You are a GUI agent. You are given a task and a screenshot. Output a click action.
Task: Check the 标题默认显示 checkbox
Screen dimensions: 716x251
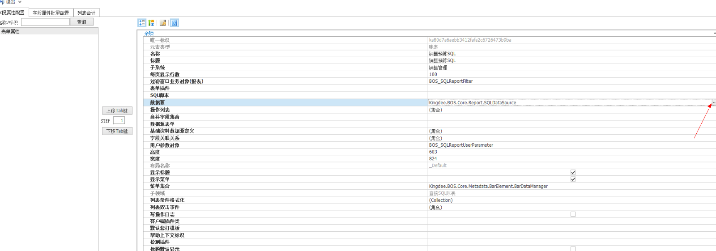pyautogui.click(x=573, y=248)
